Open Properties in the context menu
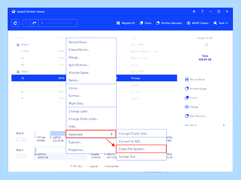Image resolution: width=241 pixels, height=180 pixels. (x=91, y=150)
